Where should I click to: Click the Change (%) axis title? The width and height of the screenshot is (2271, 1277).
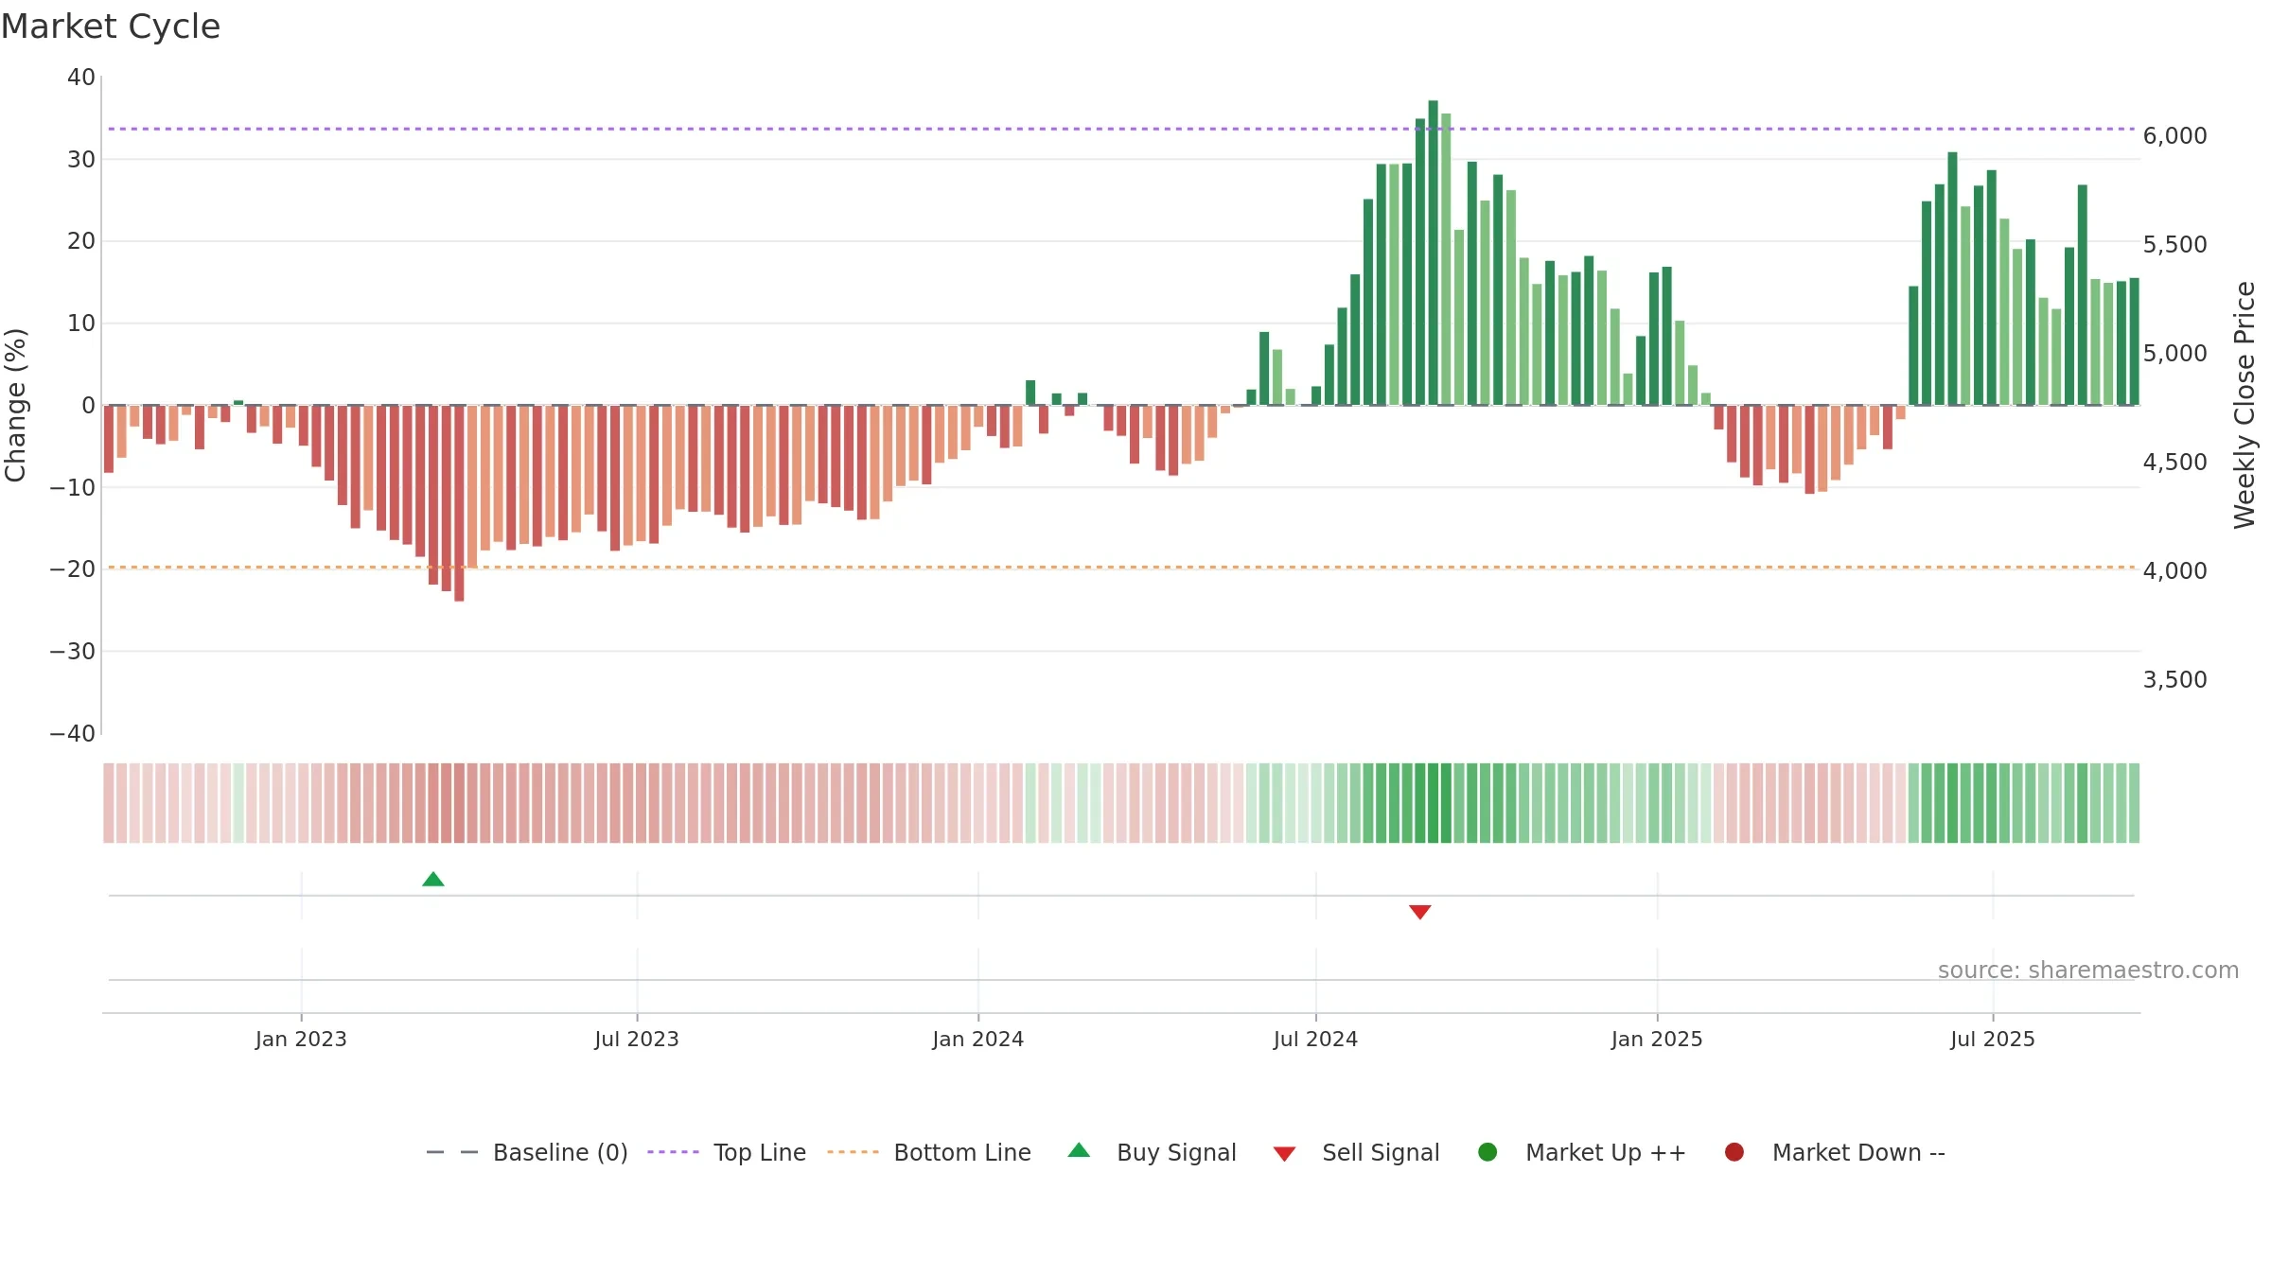coord(15,405)
